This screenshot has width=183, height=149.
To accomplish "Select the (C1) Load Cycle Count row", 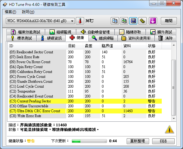I will coord(85,86).
